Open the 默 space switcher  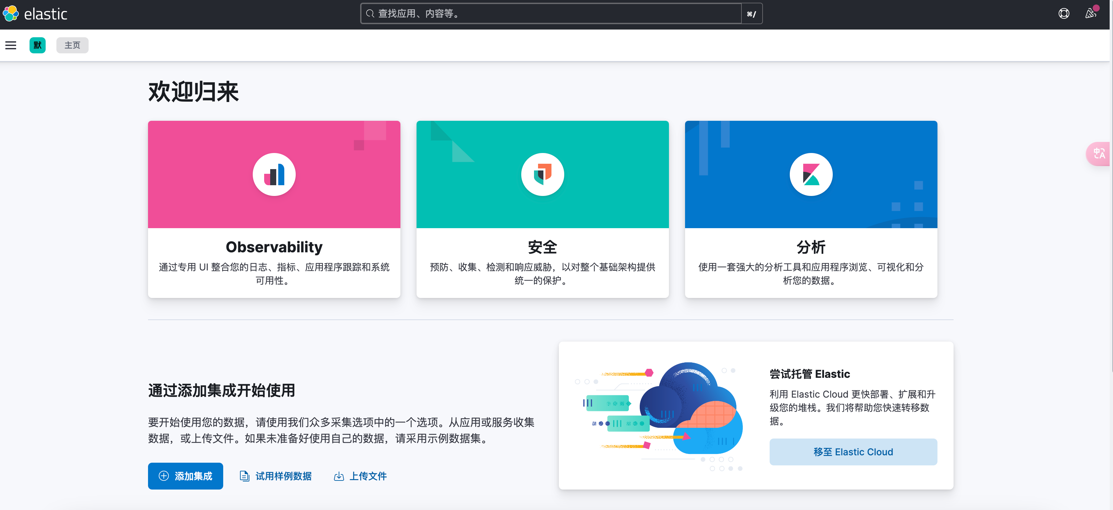click(x=38, y=45)
